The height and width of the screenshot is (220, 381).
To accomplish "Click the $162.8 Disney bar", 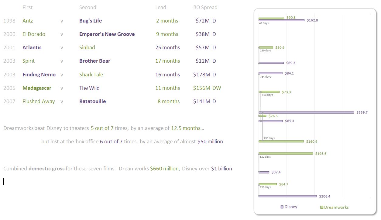I will pyautogui.click(x=281, y=20).
